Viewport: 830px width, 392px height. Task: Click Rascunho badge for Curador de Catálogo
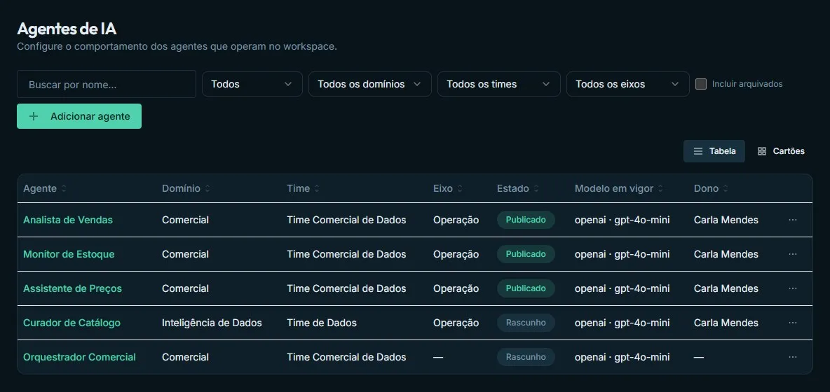pos(526,323)
